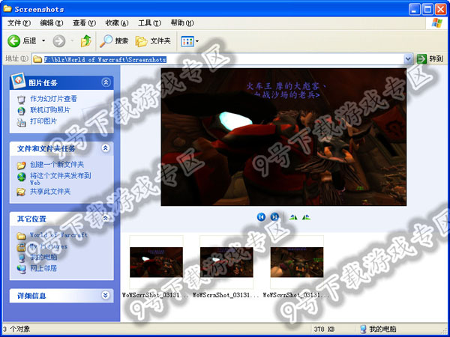Image resolution: width=450 pixels, height=337 pixels.
Task: Show previous image in filmstrip
Action: [x=261, y=216]
